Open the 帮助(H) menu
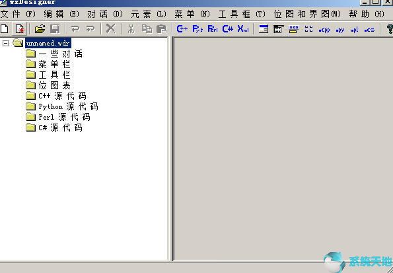 click(367, 14)
